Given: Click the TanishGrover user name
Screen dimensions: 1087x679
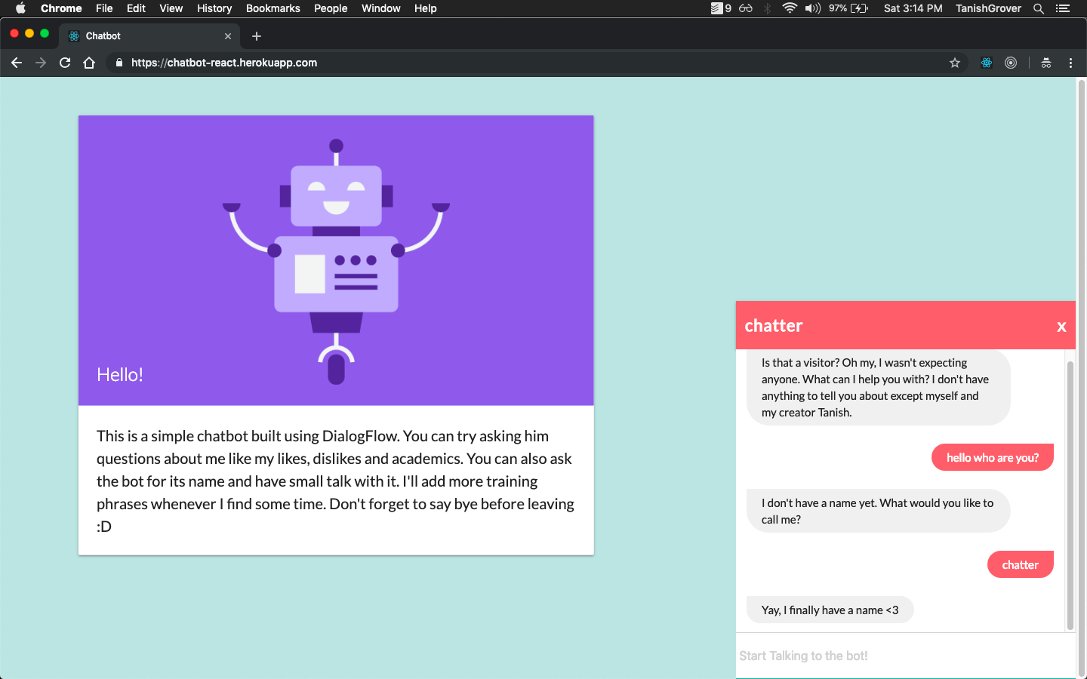Looking at the screenshot, I should pos(988,8).
